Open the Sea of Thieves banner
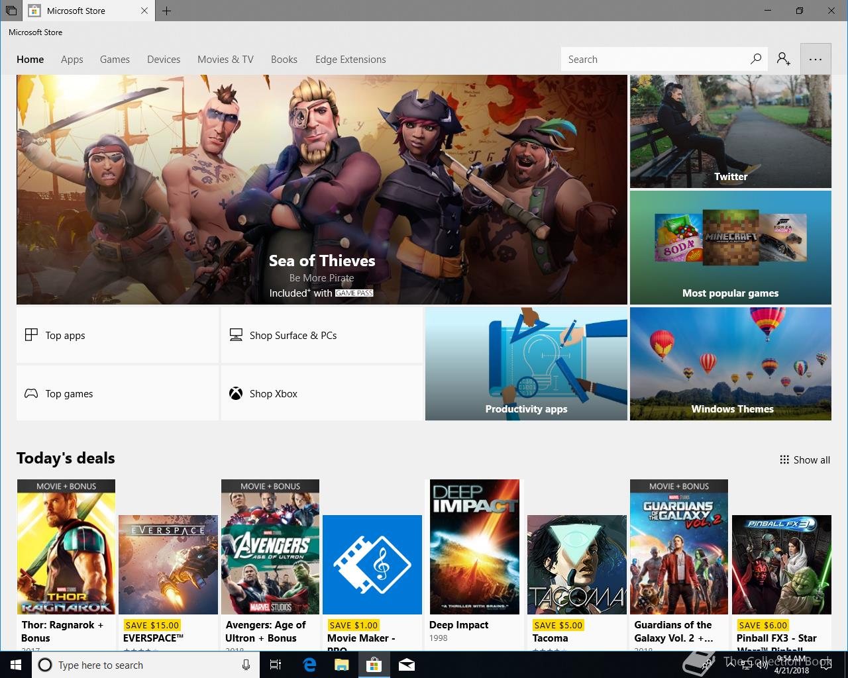 coord(322,189)
